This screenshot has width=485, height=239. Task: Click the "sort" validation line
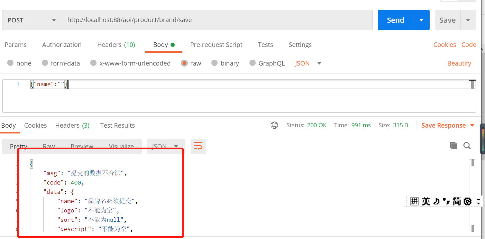click(x=92, y=220)
